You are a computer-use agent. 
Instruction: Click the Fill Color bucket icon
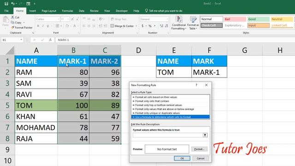click(67, 26)
